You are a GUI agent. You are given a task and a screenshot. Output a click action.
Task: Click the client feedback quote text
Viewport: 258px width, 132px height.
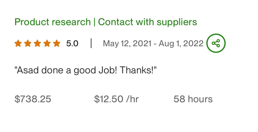tap(85, 70)
